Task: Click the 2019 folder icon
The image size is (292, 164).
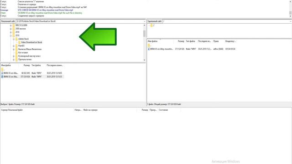Action: [x=14, y=36]
